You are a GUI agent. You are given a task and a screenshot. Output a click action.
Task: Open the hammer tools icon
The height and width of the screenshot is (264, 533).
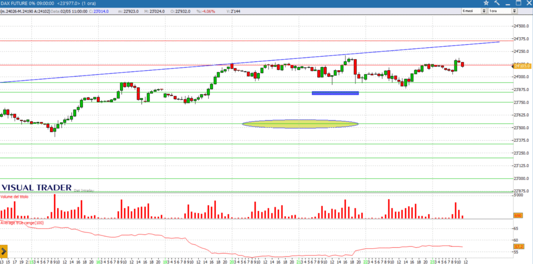coord(497,3)
